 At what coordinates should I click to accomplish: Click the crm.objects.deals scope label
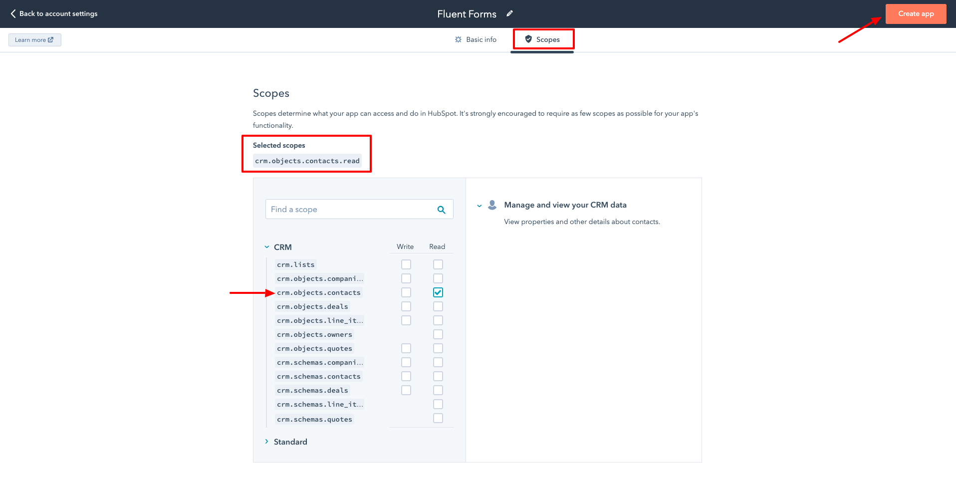[312, 306]
